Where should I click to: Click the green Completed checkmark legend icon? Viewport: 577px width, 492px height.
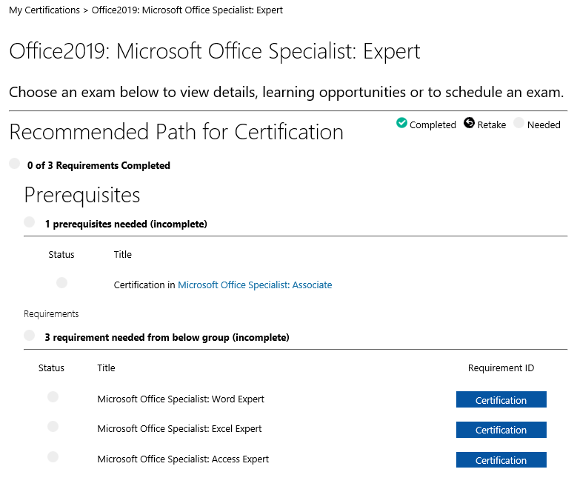[x=401, y=123]
